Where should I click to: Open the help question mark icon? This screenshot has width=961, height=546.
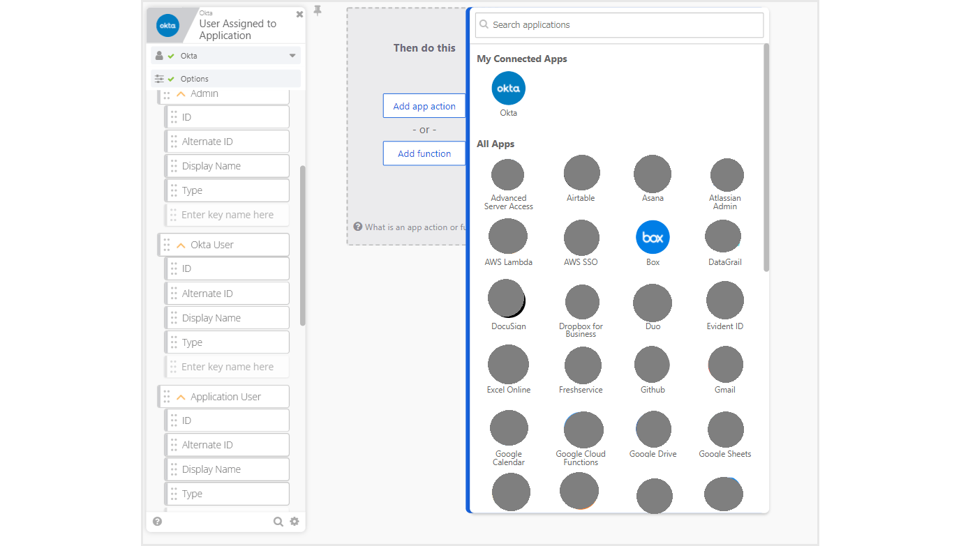pos(157,521)
